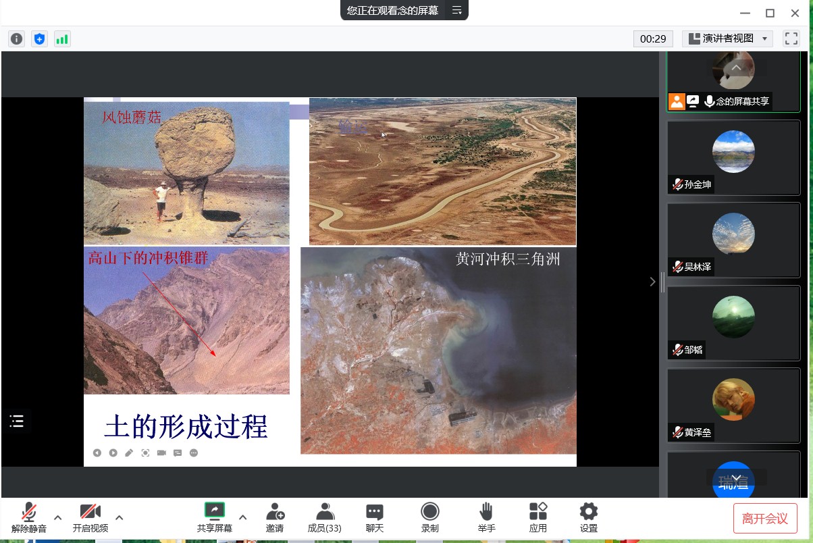Start 录制 recording

430,517
